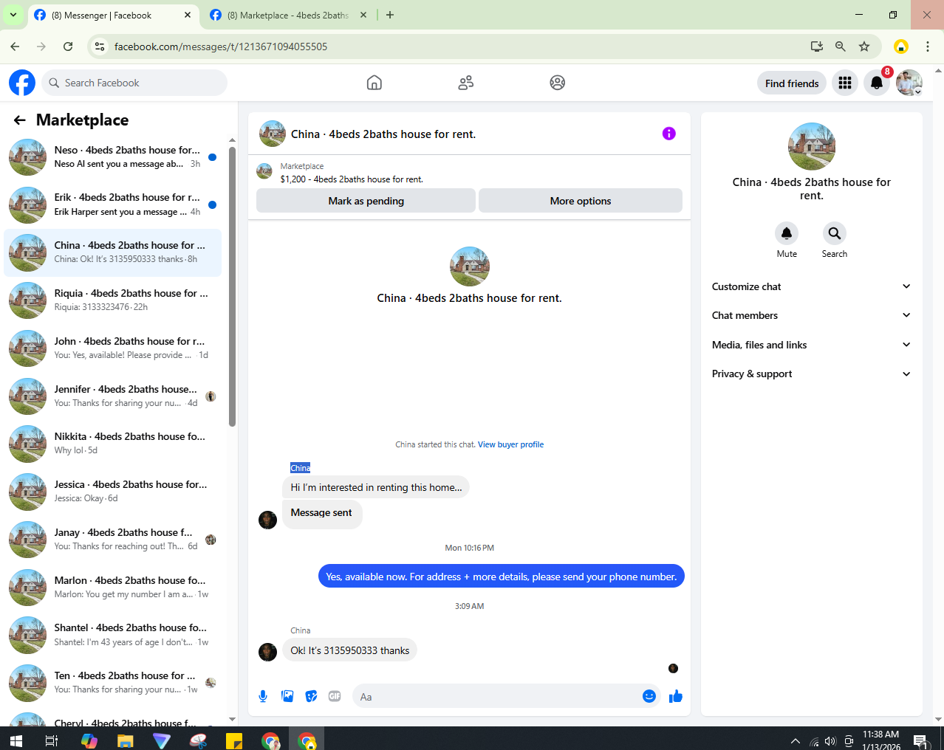The image size is (944, 750).
Task: Mute this conversation via bell icon
Action: pos(787,233)
